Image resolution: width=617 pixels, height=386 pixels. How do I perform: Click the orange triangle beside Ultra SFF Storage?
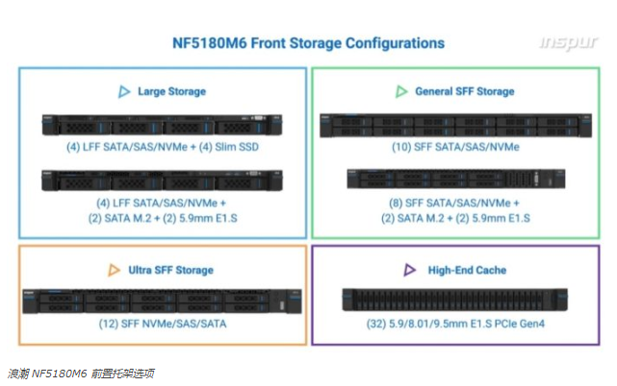pyautogui.click(x=114, y=270)
